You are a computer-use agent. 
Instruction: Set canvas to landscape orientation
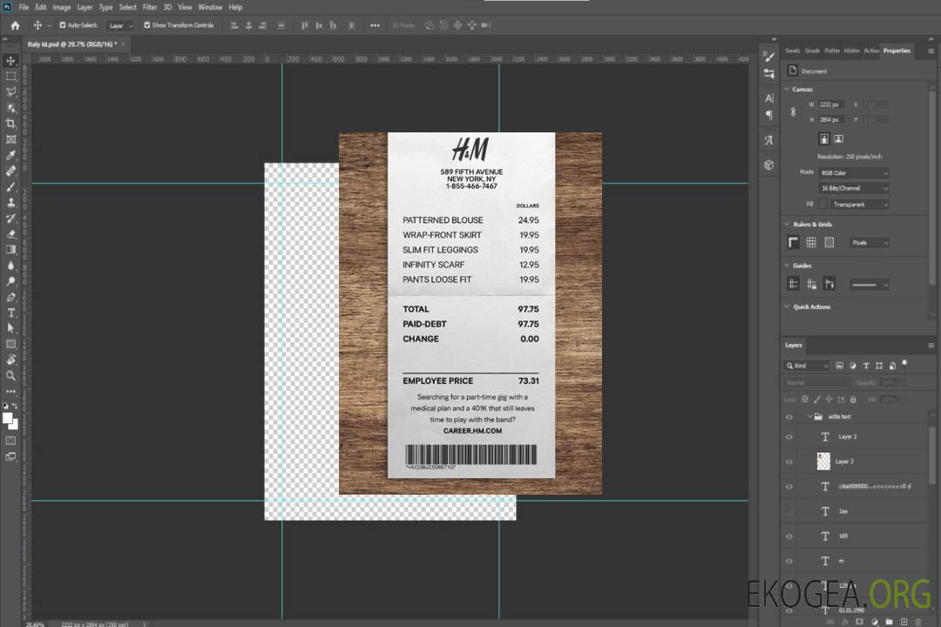click(838, 139)
